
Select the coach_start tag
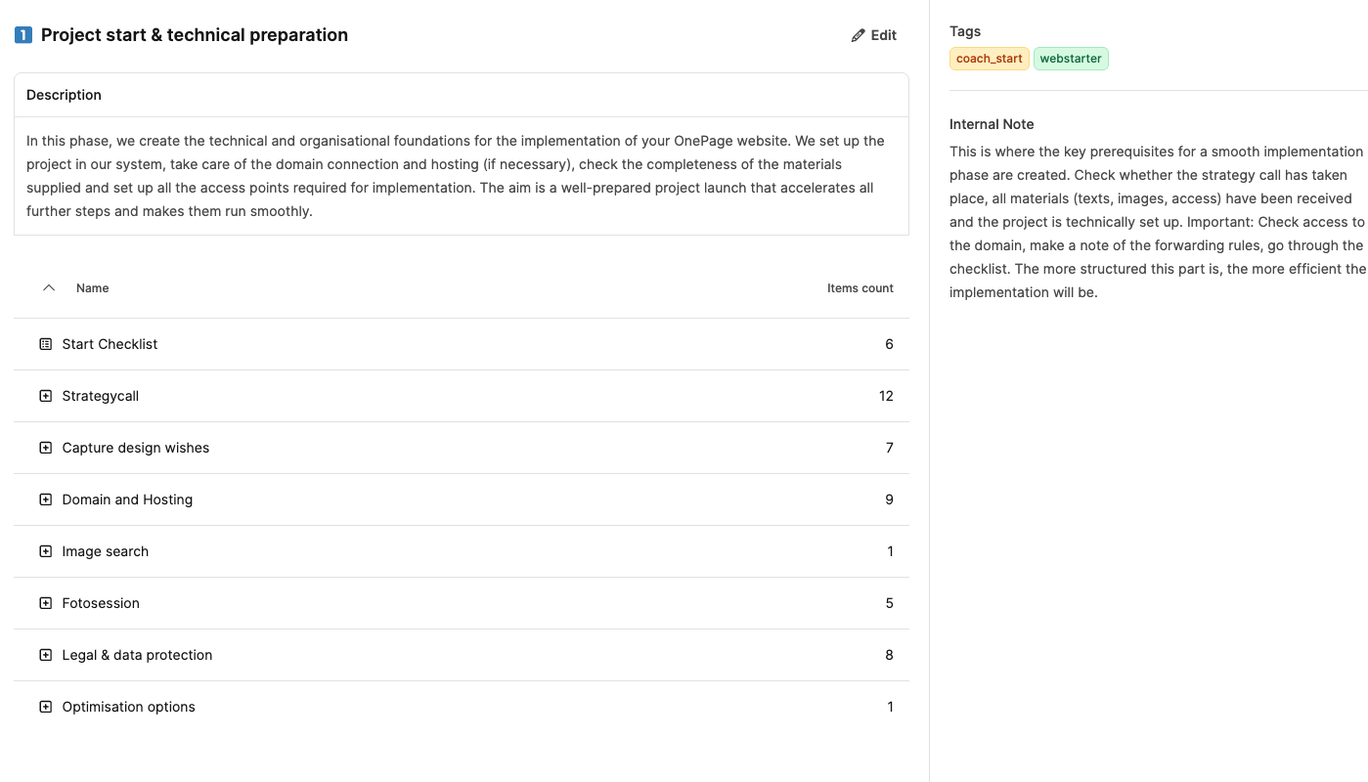point(989,59)
